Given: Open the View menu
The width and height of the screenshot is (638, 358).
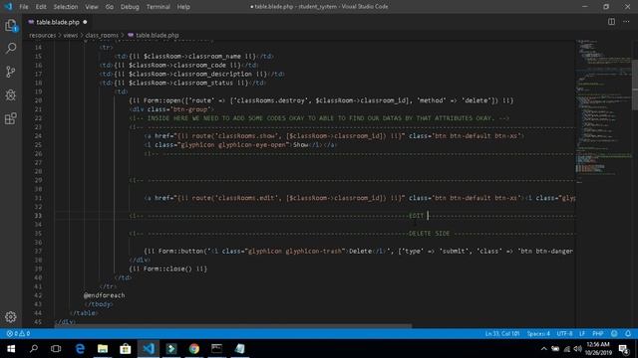Looking at the screenshot, I should (x=92, y=7).
